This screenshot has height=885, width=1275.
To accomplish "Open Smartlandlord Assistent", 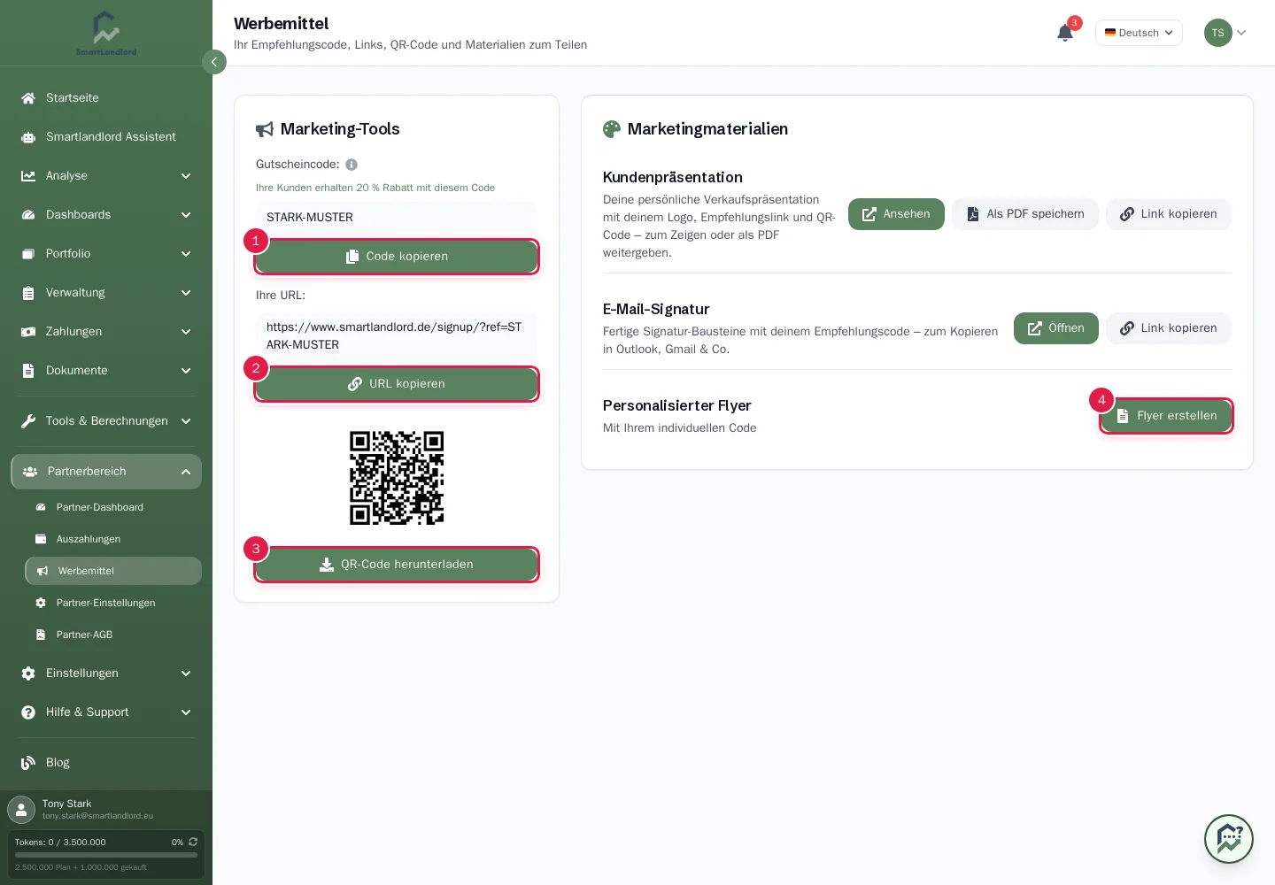I will (x=106, y=137).
